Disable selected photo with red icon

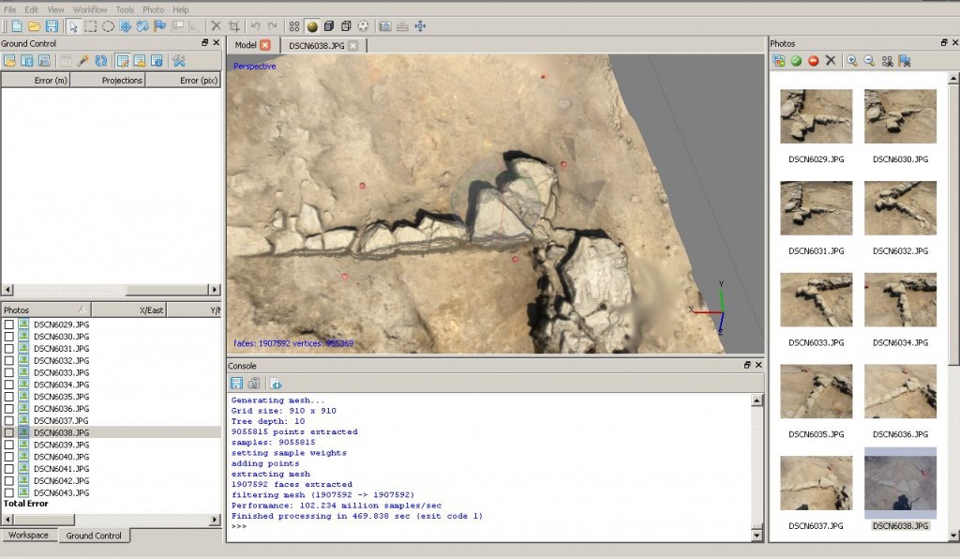(815, 61)
